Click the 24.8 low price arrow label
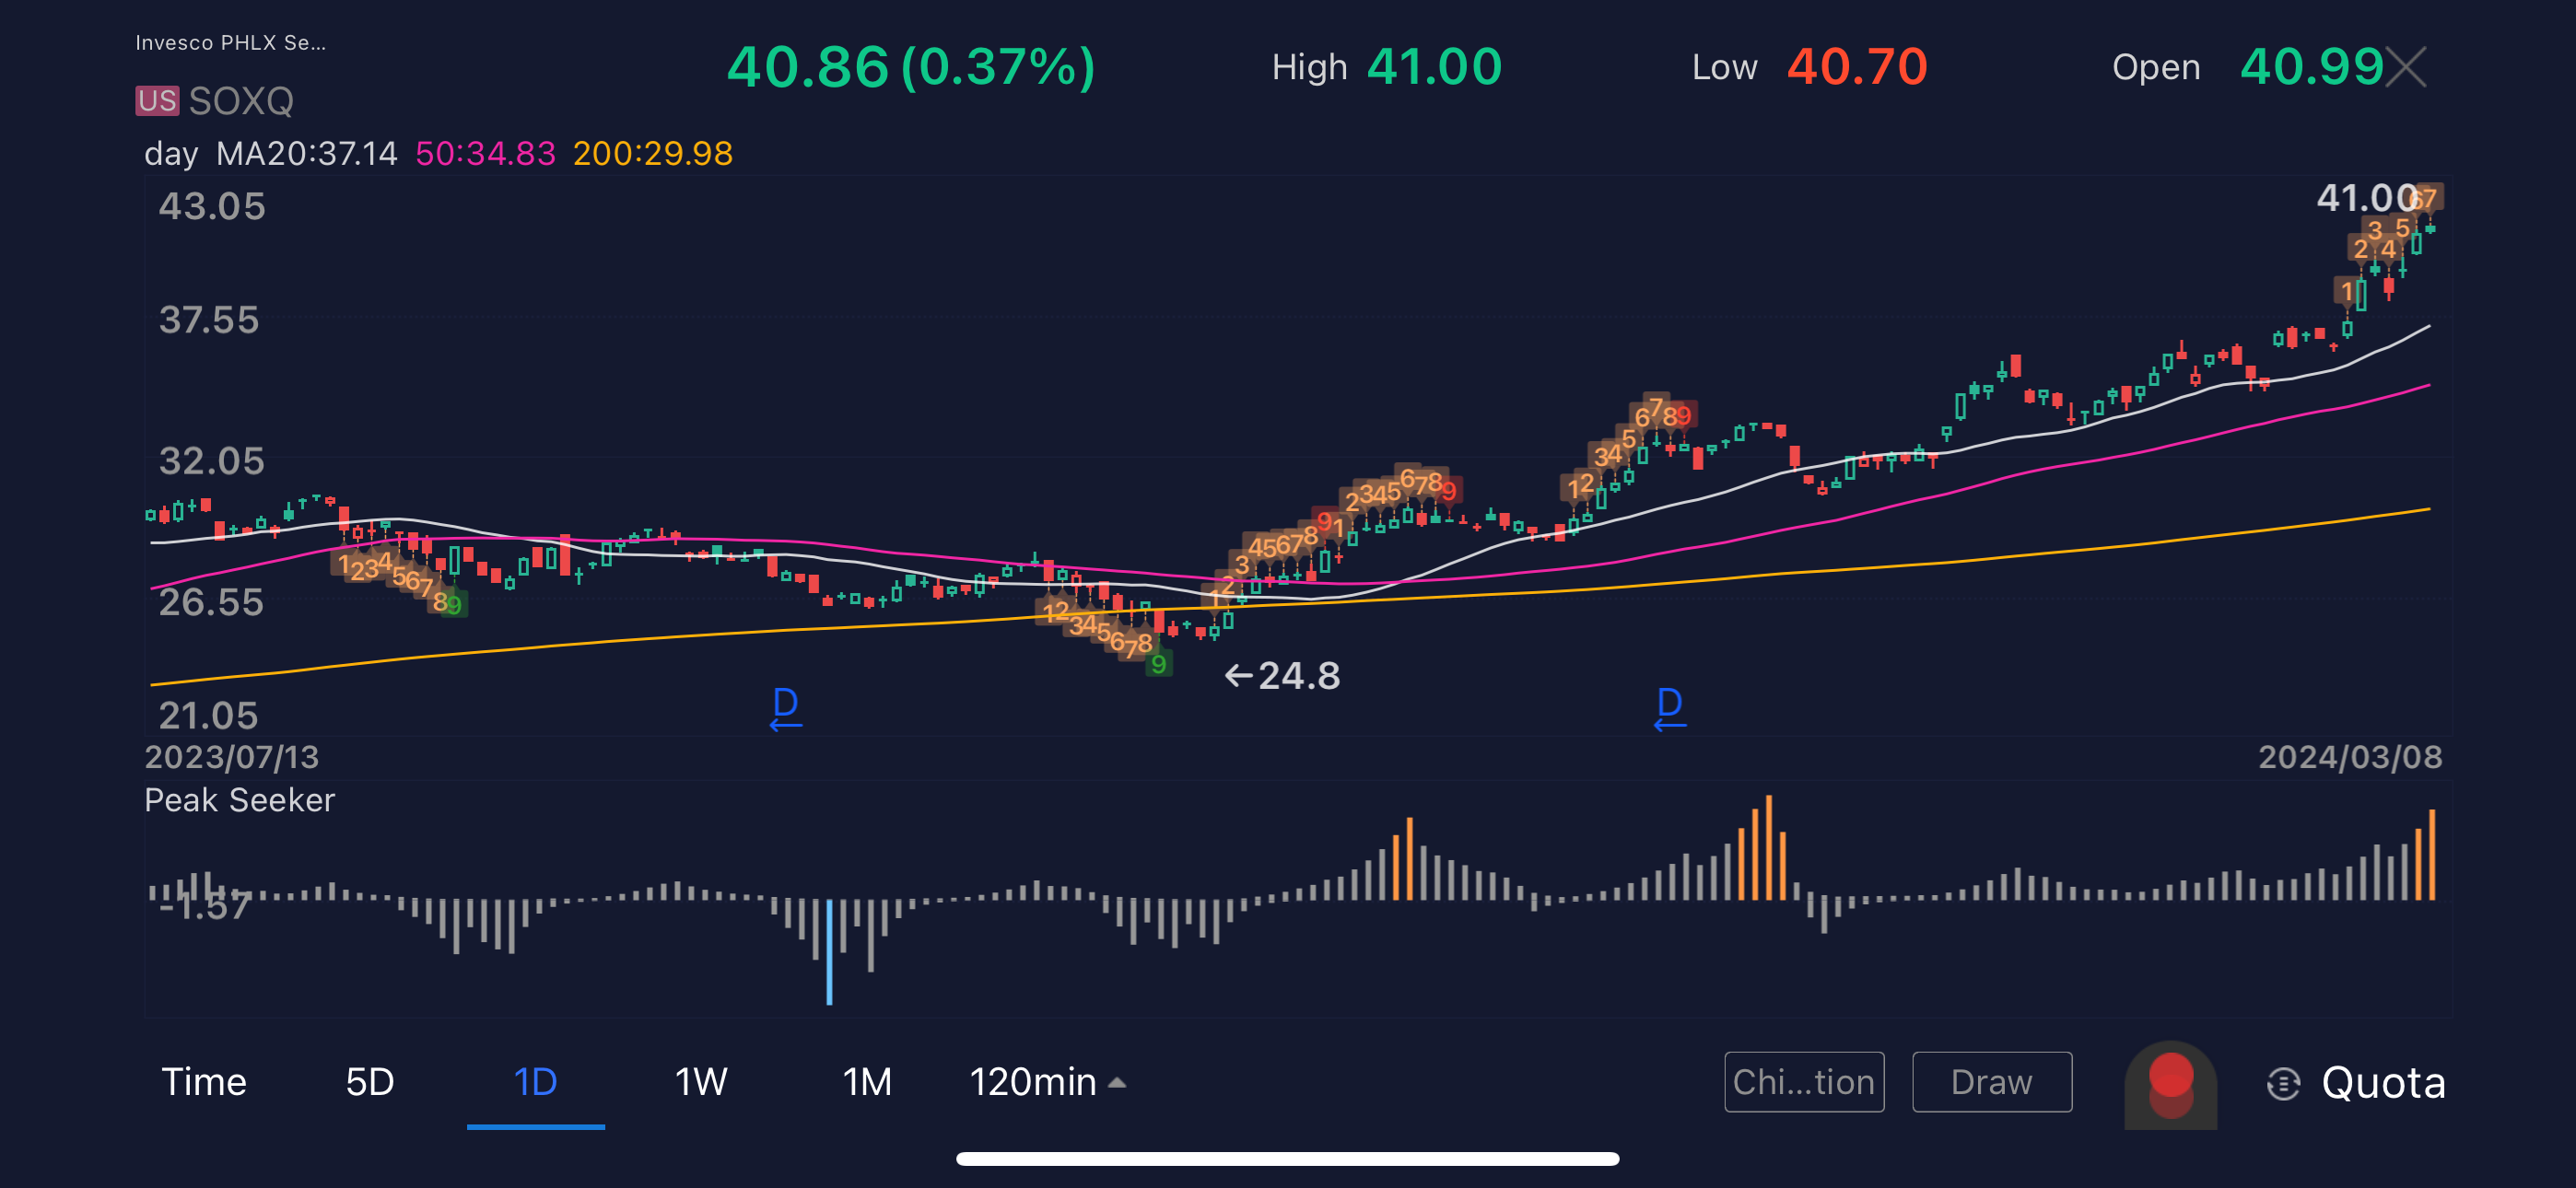2576x1188 pixels. (1282, 676)
